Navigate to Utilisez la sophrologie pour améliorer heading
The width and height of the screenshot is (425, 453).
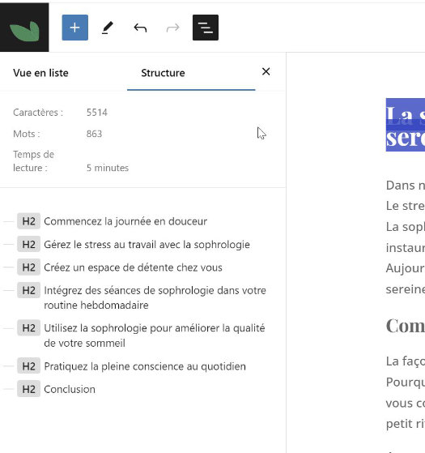click(155, 335)
